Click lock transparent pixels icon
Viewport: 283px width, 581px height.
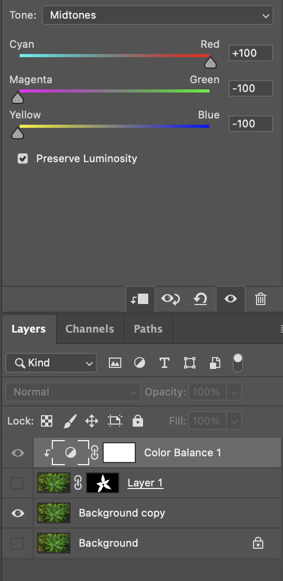[x=47, y=421]
